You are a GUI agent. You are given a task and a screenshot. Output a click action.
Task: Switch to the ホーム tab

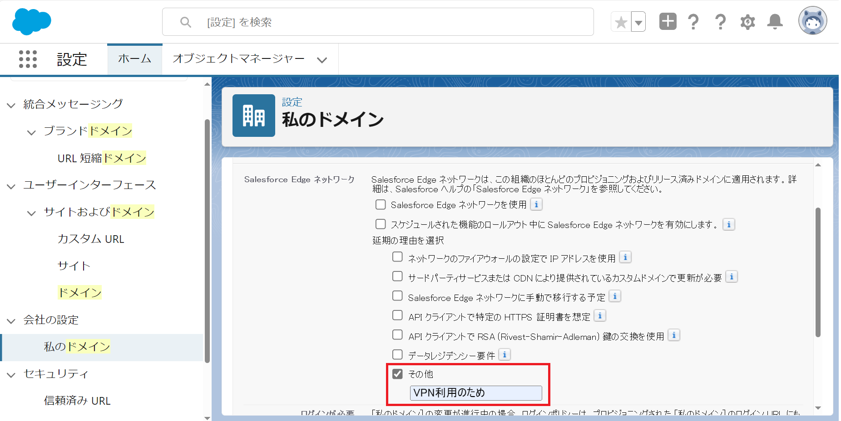[x=134, y=59]
